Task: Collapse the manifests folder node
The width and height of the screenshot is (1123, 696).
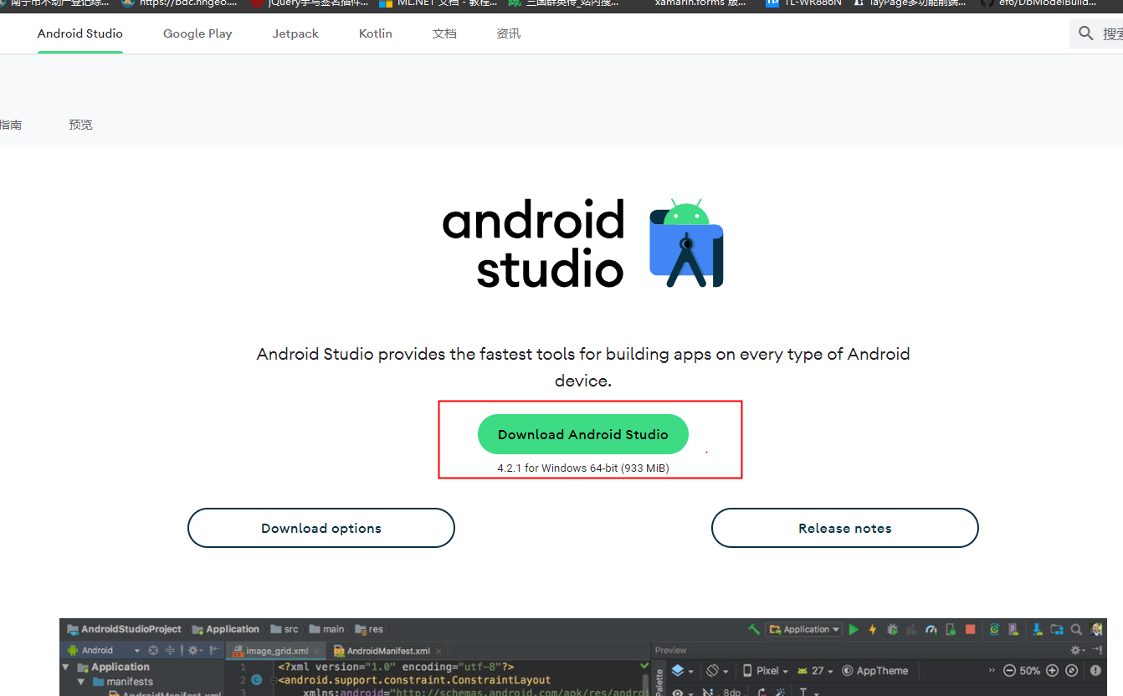Action: click(81, 682)
